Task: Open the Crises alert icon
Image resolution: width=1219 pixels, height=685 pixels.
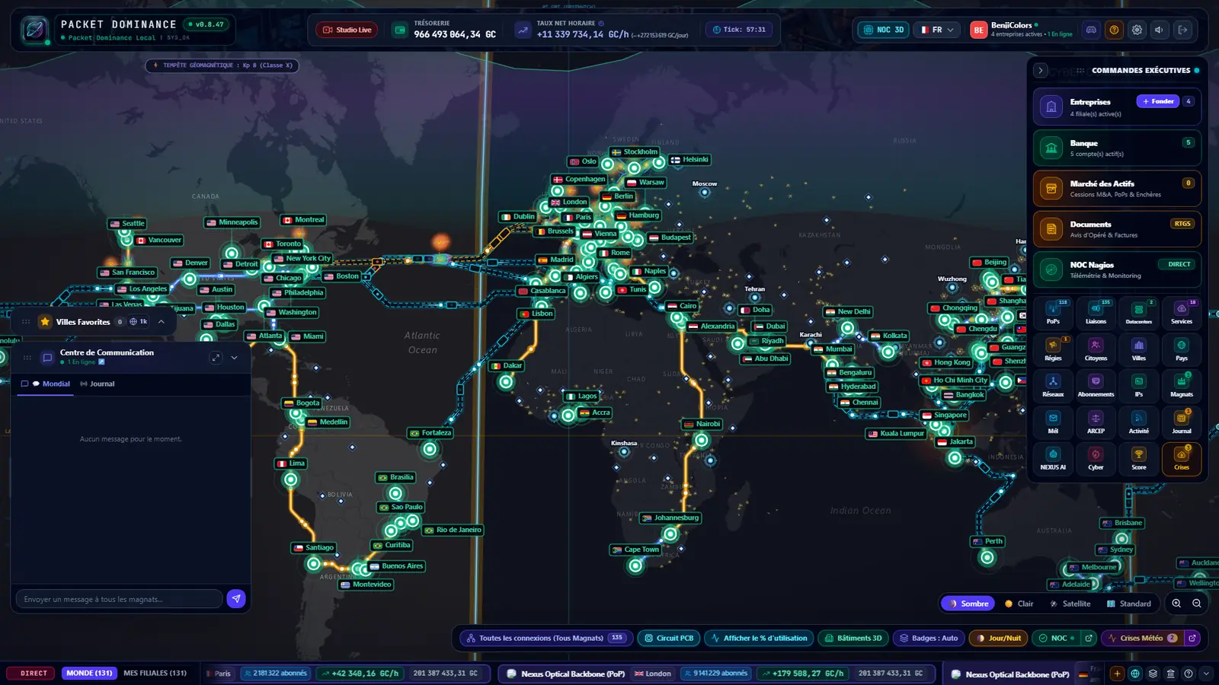Action: (x=1182, y=459)
